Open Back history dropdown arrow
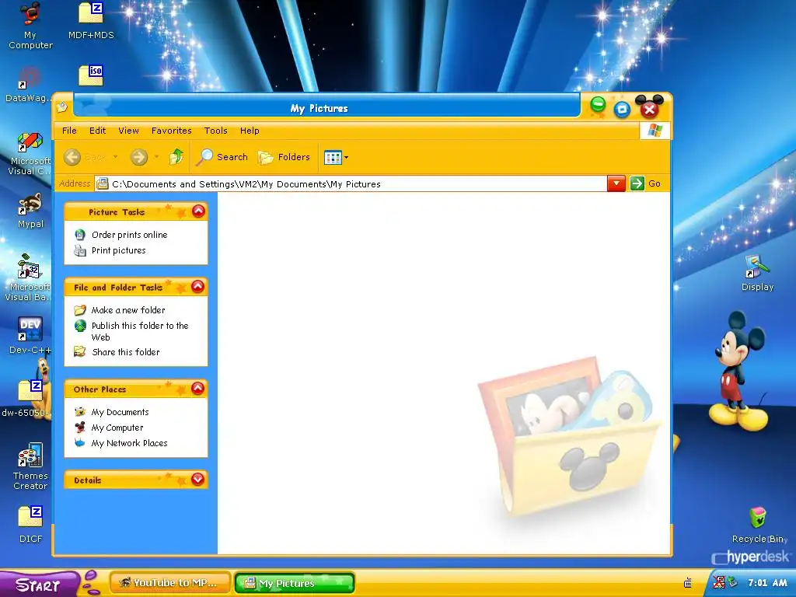 pos(116,157)
